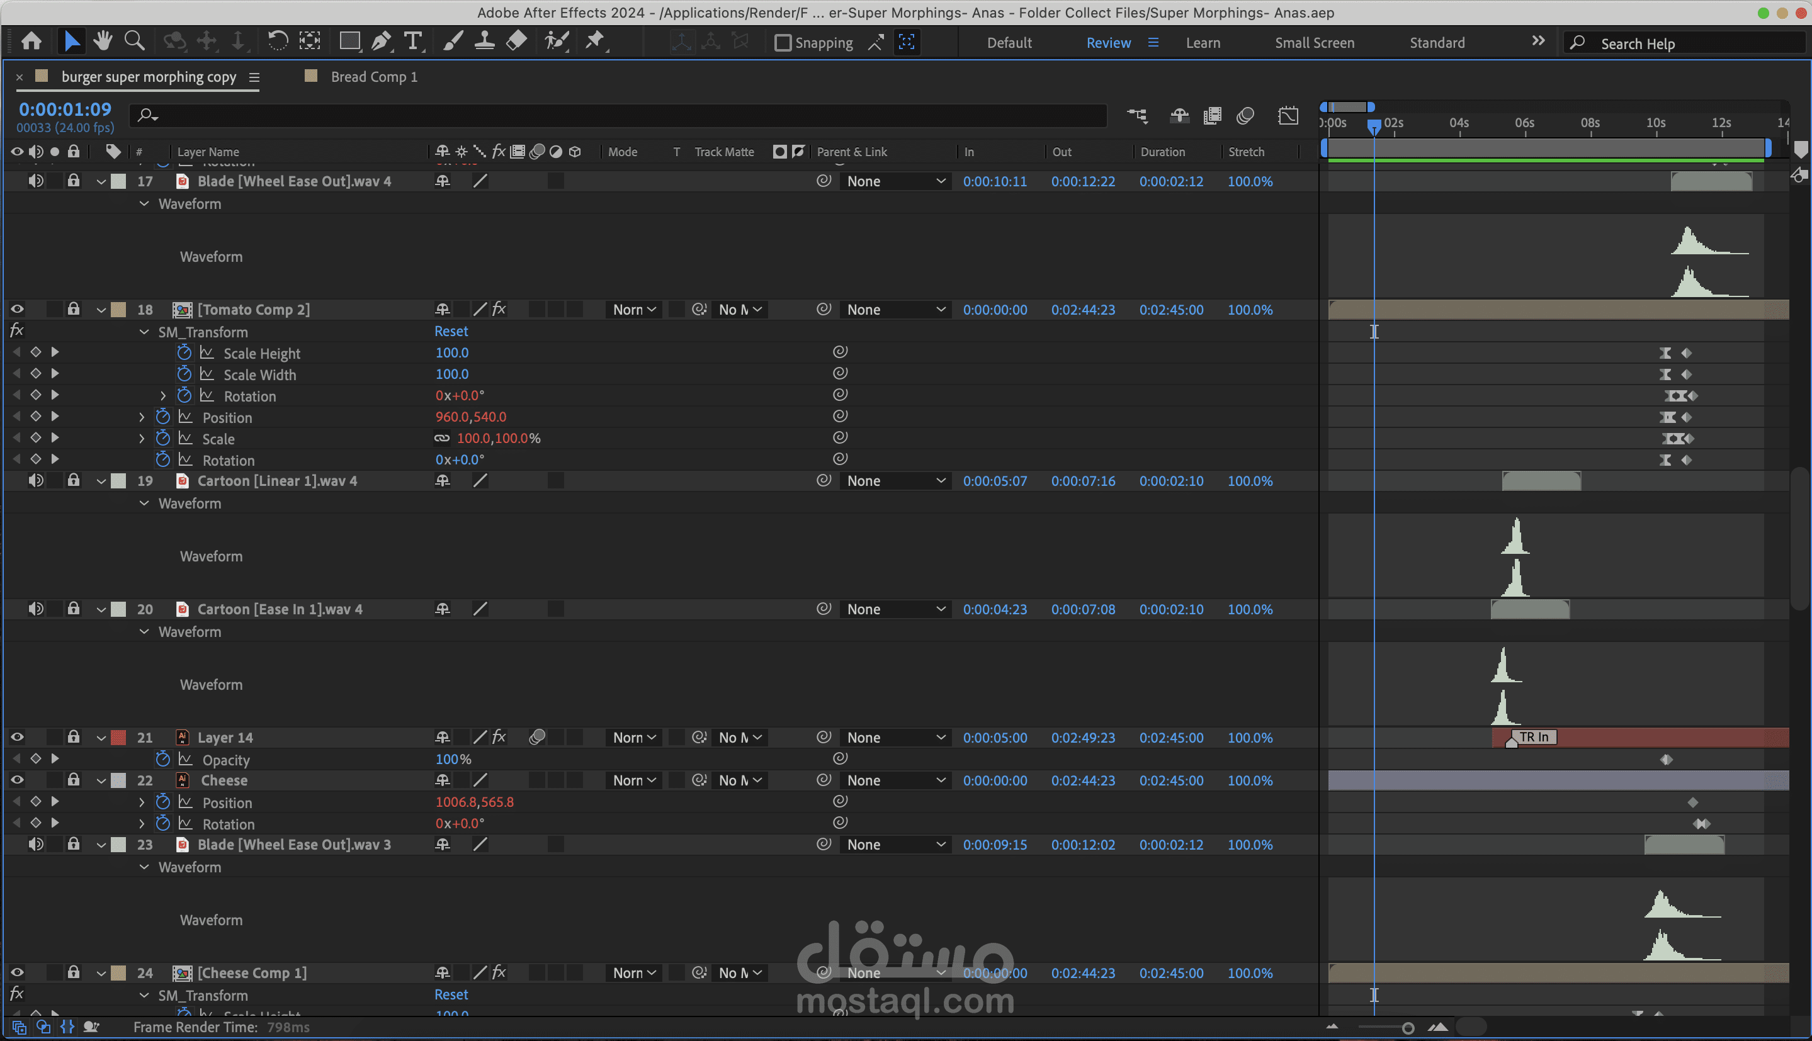Click the timeline zoom slider handle

[1407, 1028]
